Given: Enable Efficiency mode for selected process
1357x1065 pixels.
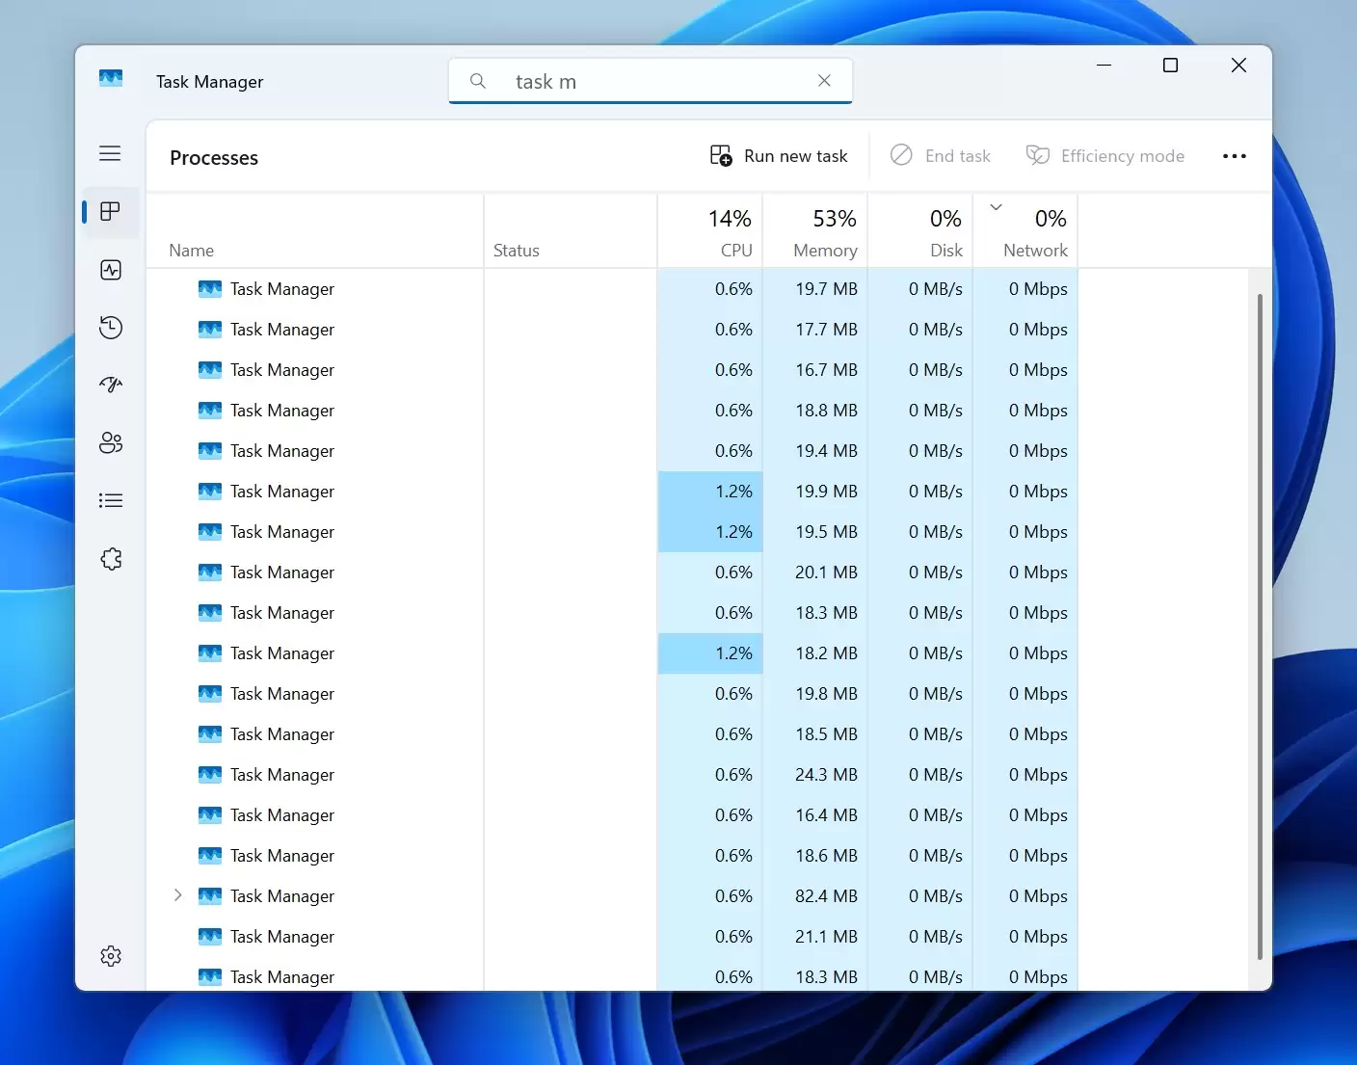Looking at the screenshot, I should coord(1105,155).
